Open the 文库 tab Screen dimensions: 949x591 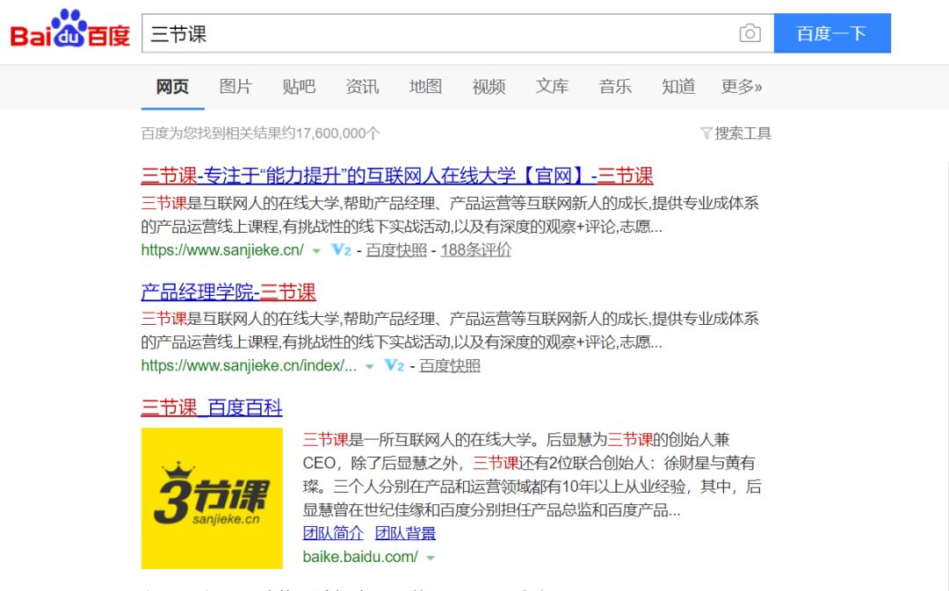[552, 87]
